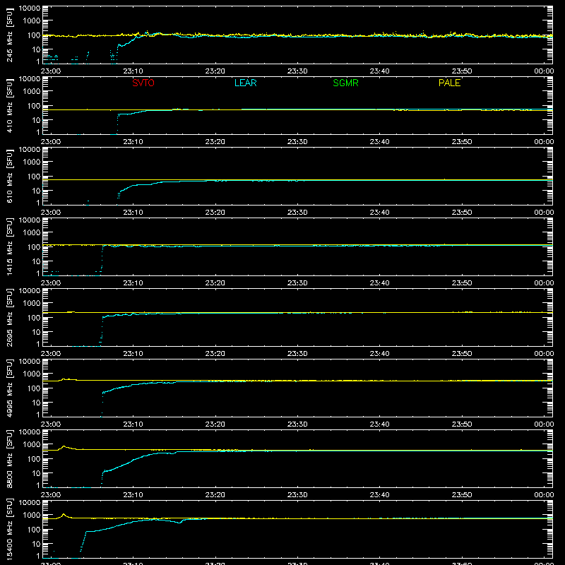The width and height of the screenshot is (565, 565).
Task: Click the 23:50 time label under the 2695 MHz plot
Action: (x=462, y=354)
